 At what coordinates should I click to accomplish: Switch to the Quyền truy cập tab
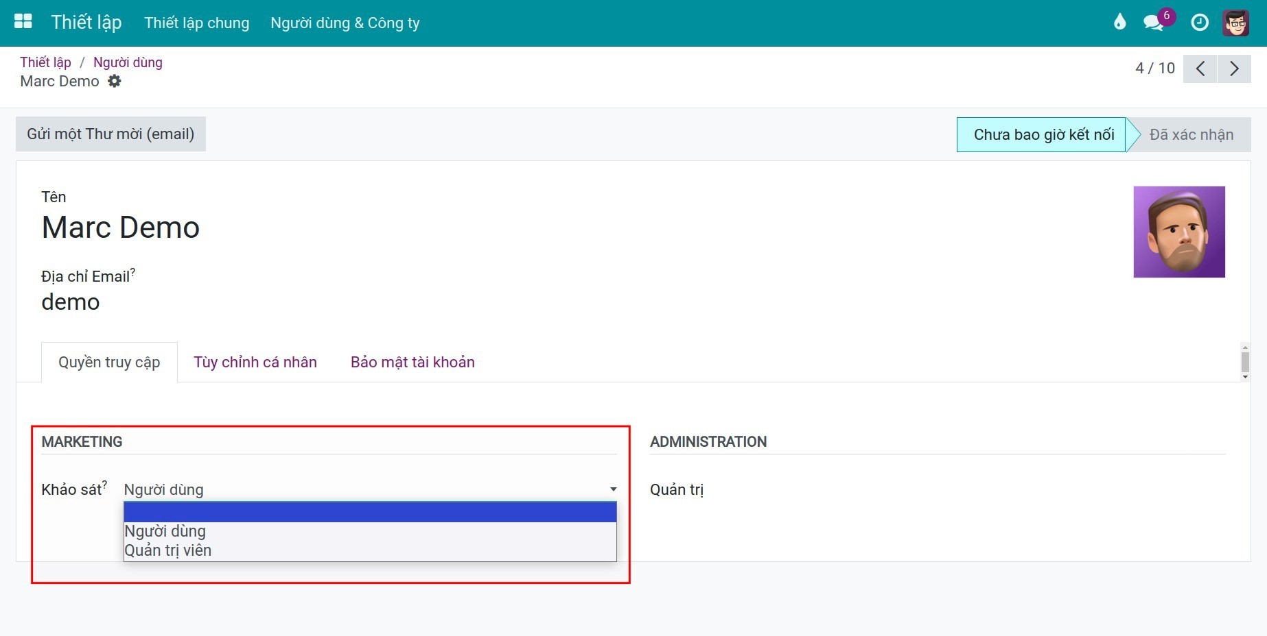tap(109, 362)
